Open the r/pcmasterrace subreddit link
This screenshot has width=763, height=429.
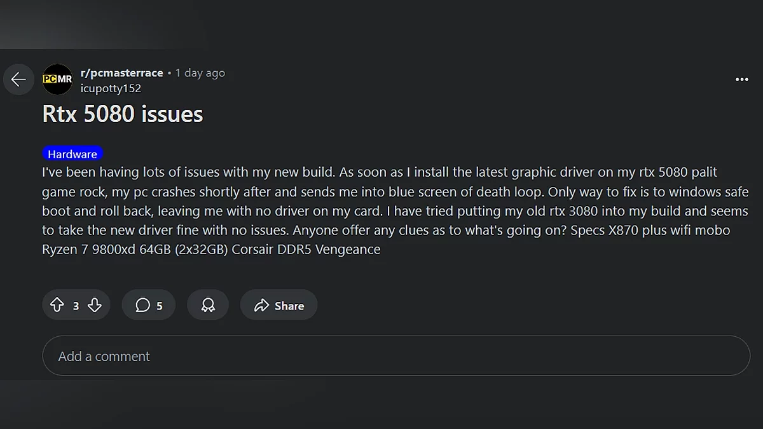pos(122,73)
